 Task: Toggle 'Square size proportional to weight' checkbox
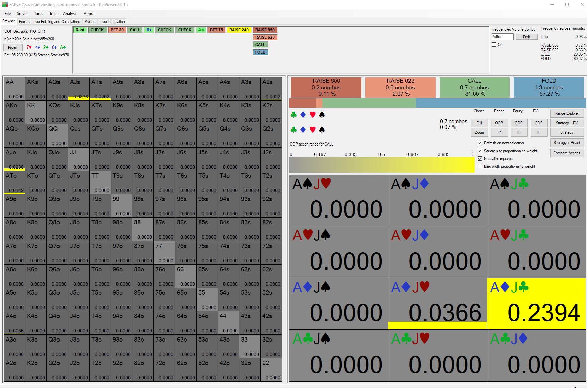[x=480, y=151]
